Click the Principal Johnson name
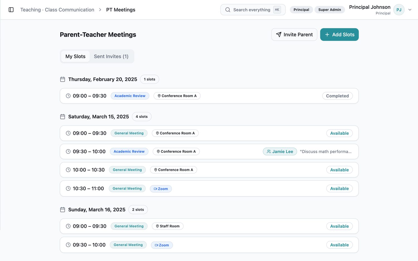Screen dimensions: 418x261 [x=370, y=7]
